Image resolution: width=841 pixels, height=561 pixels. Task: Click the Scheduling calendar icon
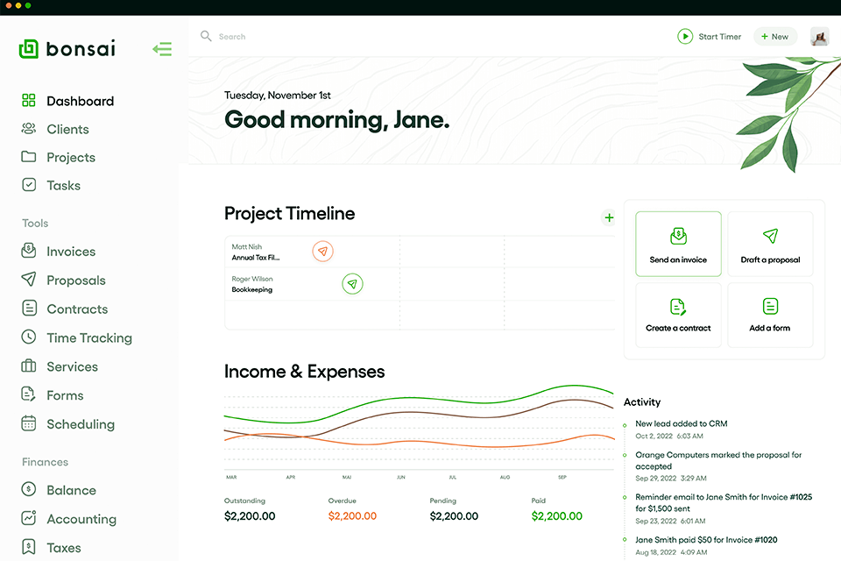click(x=29, y=423)
